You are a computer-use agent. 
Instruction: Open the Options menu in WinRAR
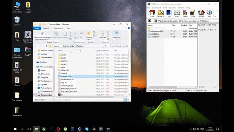click(x=181, y=8)
